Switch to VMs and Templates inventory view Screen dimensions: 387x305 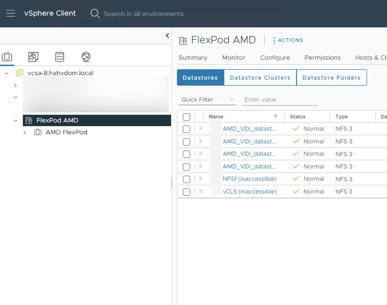point(33,57)
